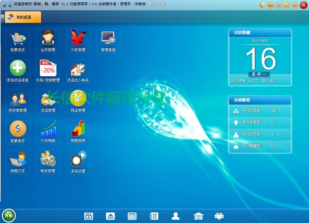Click the 激活/续费 activation link
Viewport: 309px width, 223px height.
(x=157, y=4)
